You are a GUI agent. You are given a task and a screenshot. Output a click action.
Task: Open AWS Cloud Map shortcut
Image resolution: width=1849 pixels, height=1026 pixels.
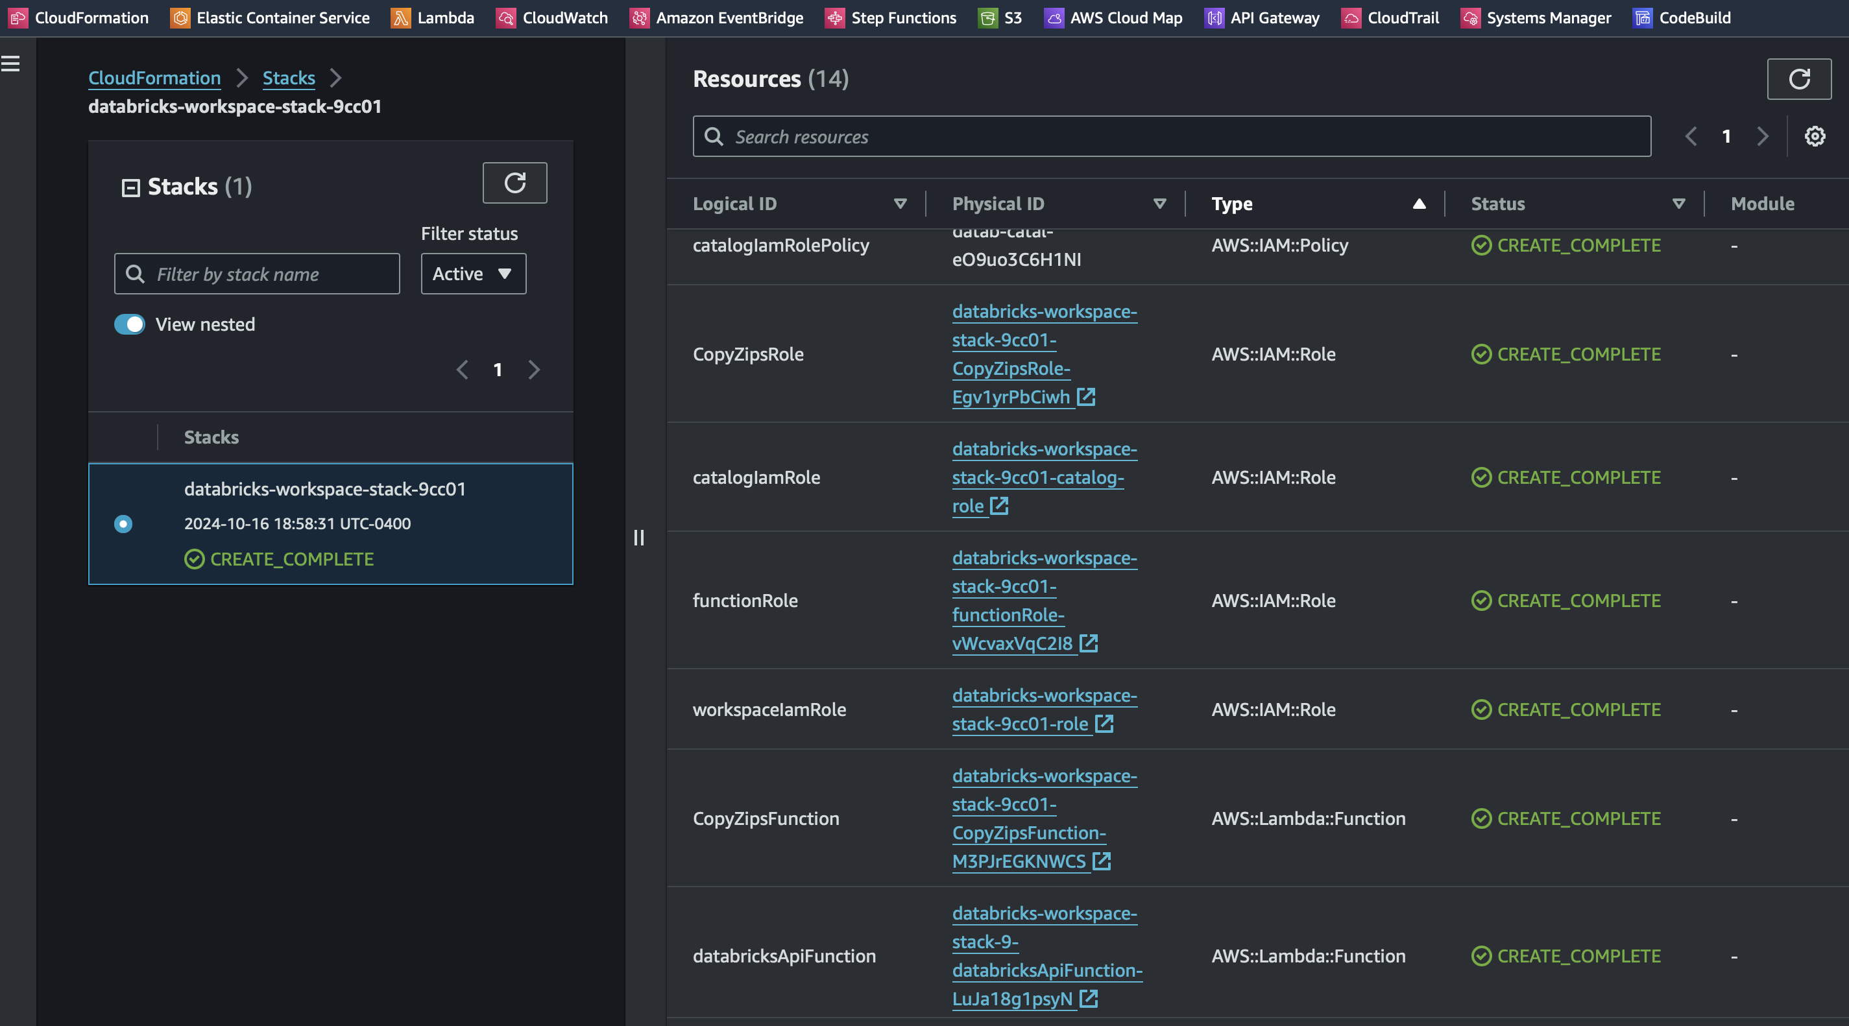coord(1113,18)
